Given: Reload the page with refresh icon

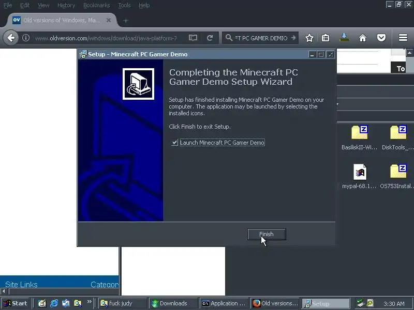Looking at the screenshot, I should [x=210, y=38].
